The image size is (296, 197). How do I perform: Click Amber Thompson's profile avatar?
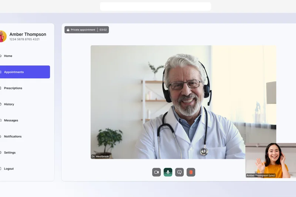click(3, 36)
